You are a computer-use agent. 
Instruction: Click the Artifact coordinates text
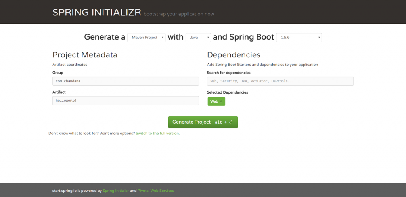coord(70,65)
